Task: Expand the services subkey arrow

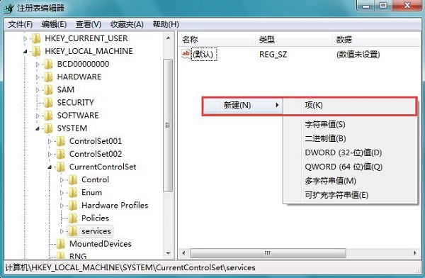Action: point(62,232)
